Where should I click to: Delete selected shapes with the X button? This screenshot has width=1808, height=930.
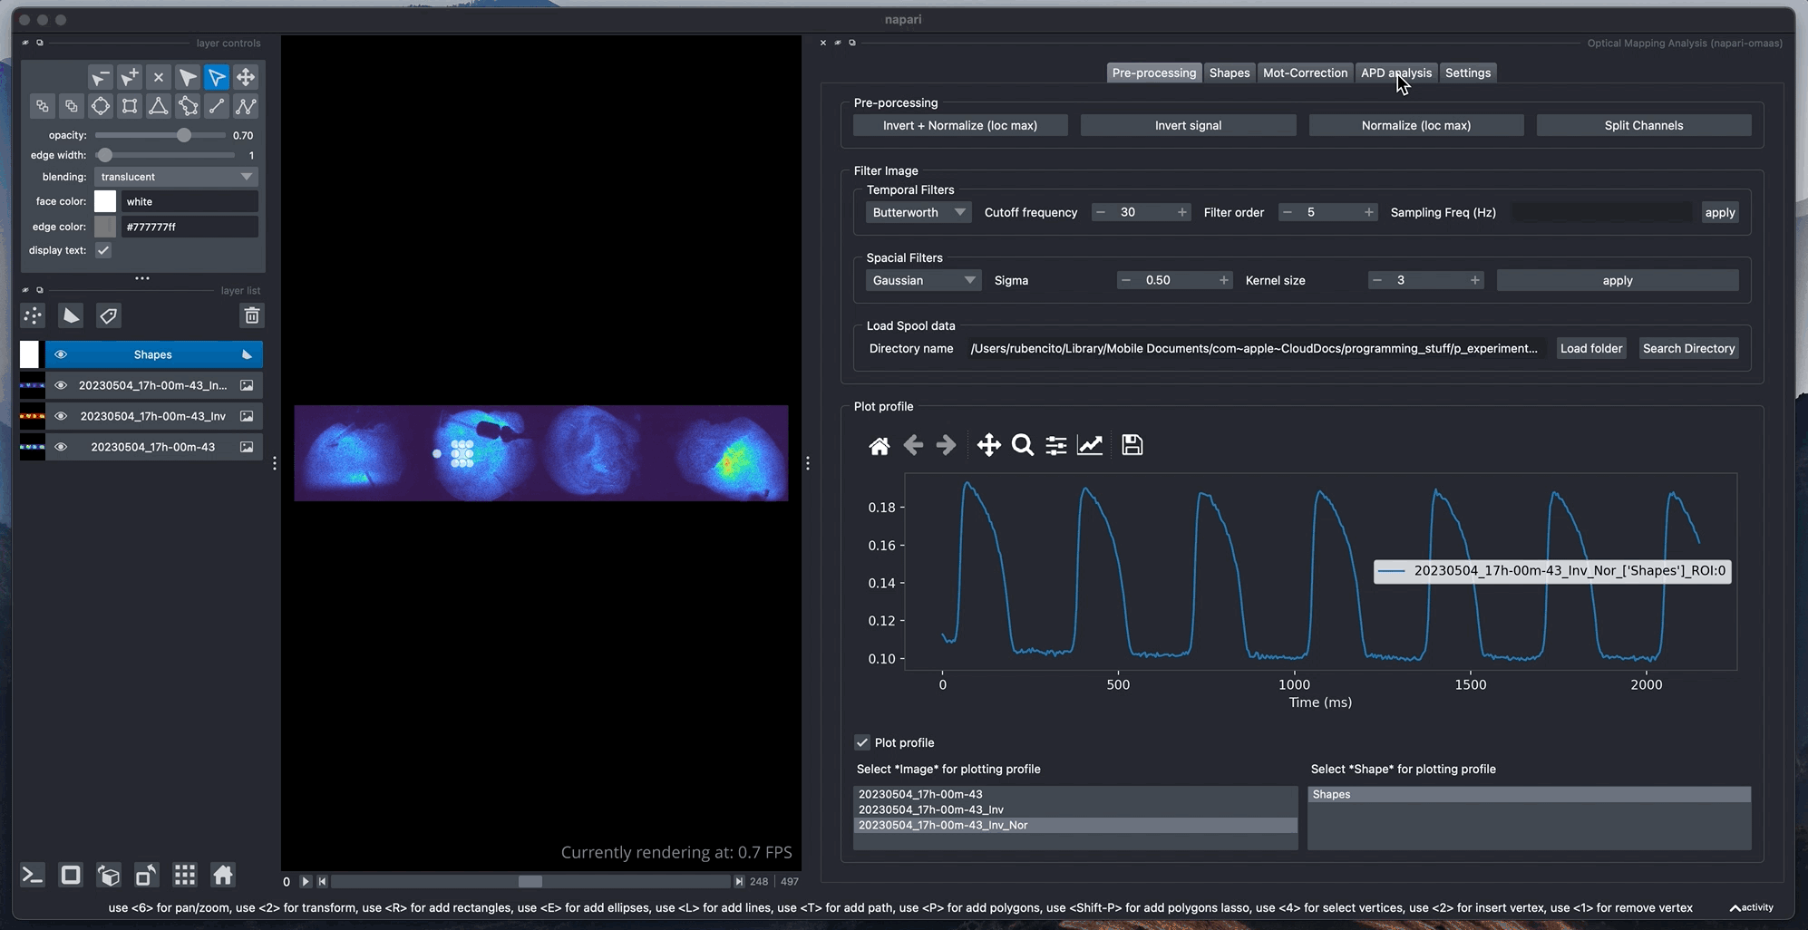coord(159,77)
